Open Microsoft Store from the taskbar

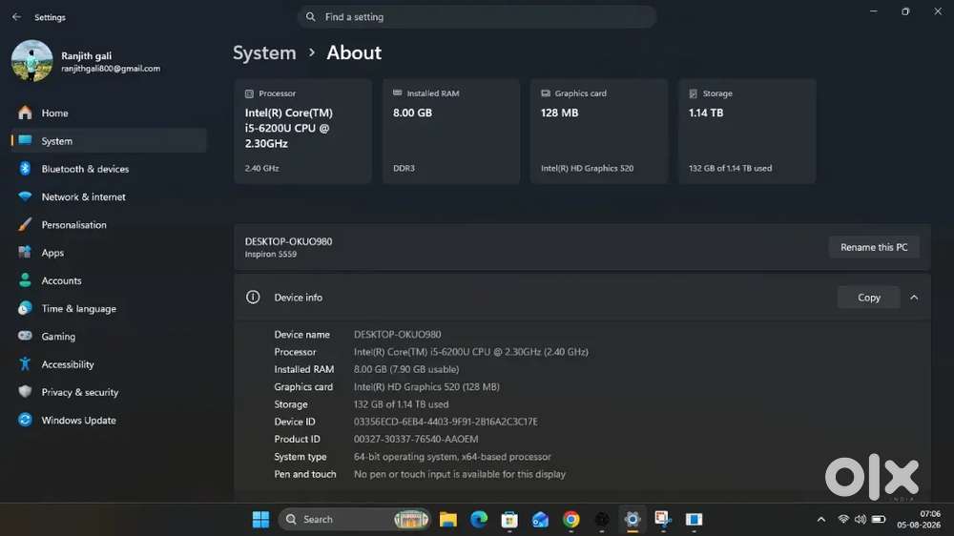click(509, 519)
